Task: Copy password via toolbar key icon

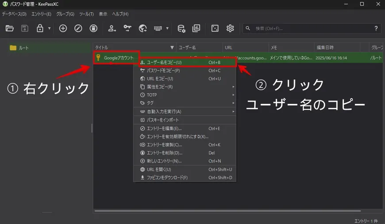Action: click(x=127, y=28)
